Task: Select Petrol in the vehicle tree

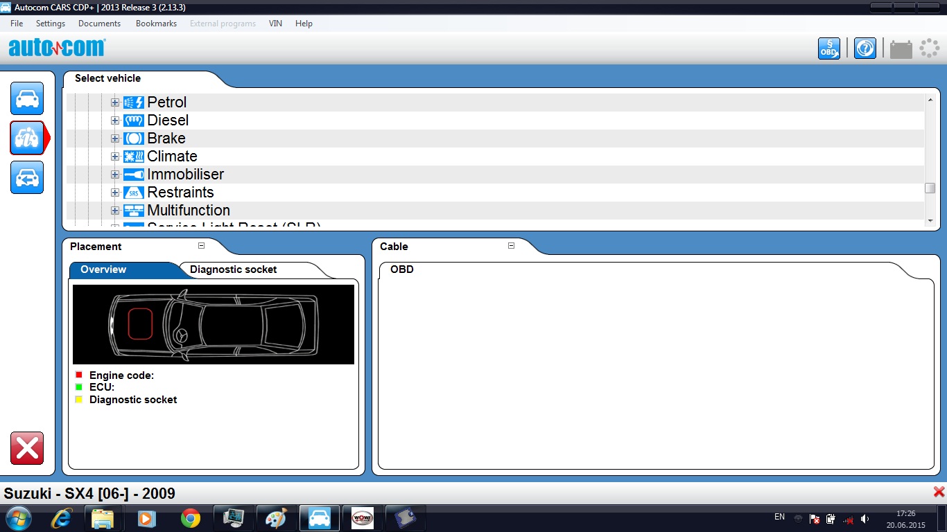Action: (167, 103)
